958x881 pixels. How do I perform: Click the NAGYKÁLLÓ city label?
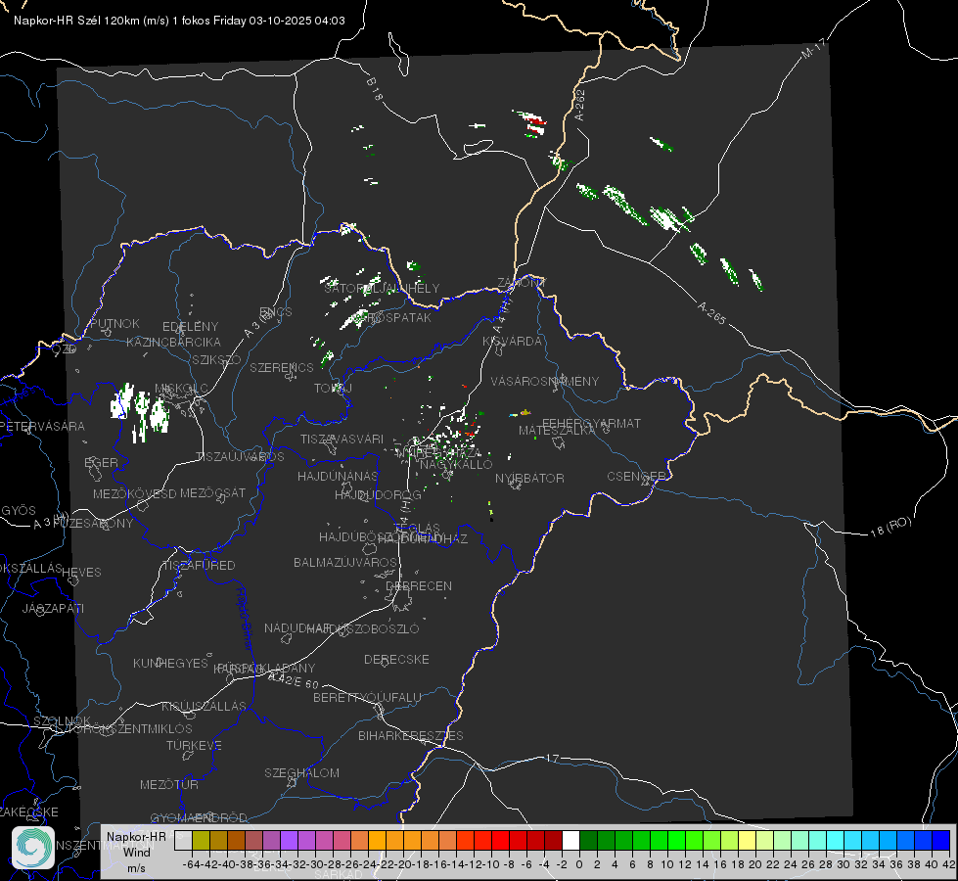[456, 465]
